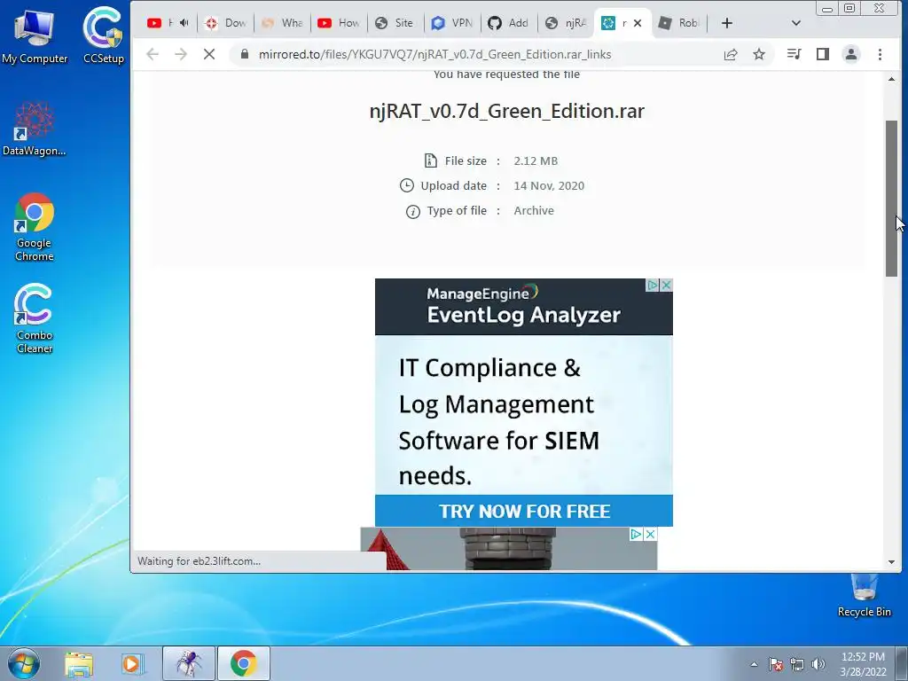Switch to the 'Dow' tab

click(x=225, y=23)
